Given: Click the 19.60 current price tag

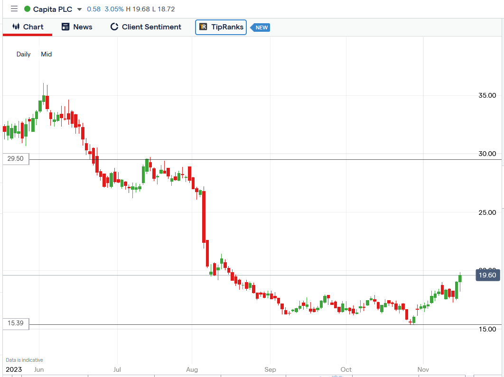Looking at the screenshot, I should click(487, 275).
